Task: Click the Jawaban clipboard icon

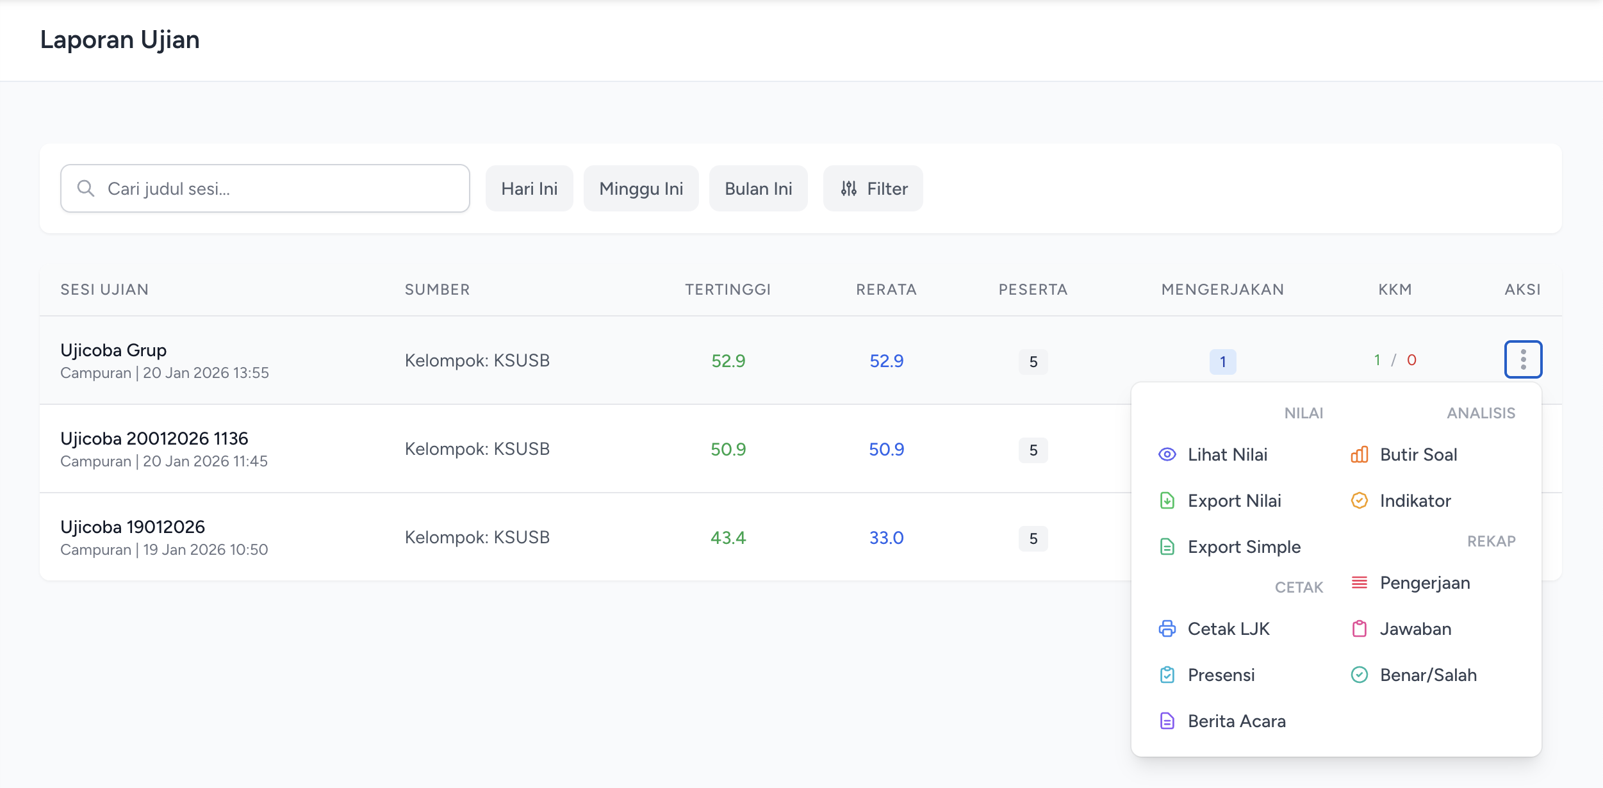Action: click(x=1360, y=629)
